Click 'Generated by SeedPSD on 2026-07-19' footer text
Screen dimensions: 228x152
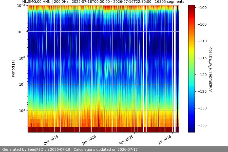(36, 149)
